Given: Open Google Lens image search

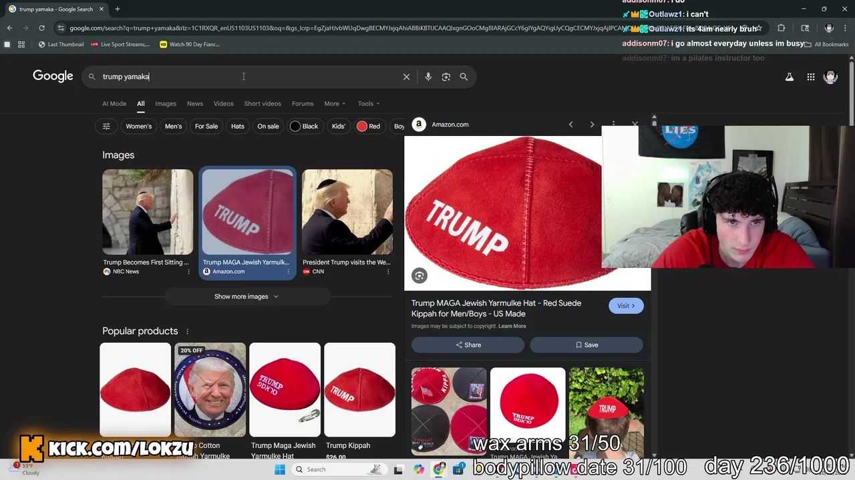Looking at the screenshot, I should coord(446,77).
